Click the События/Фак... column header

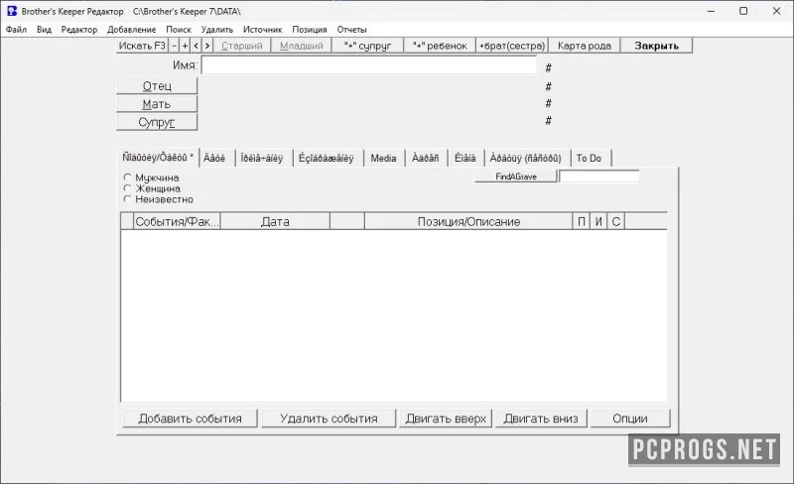[x=177, y=221]
